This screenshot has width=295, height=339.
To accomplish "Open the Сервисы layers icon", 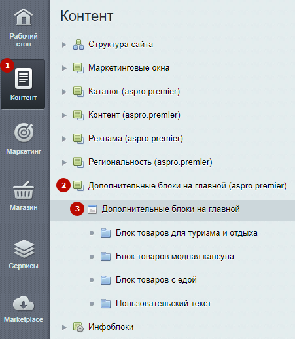I will (x=24, y=249).
